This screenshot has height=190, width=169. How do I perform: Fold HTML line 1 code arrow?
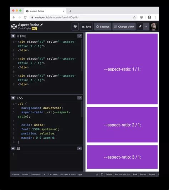16,42
